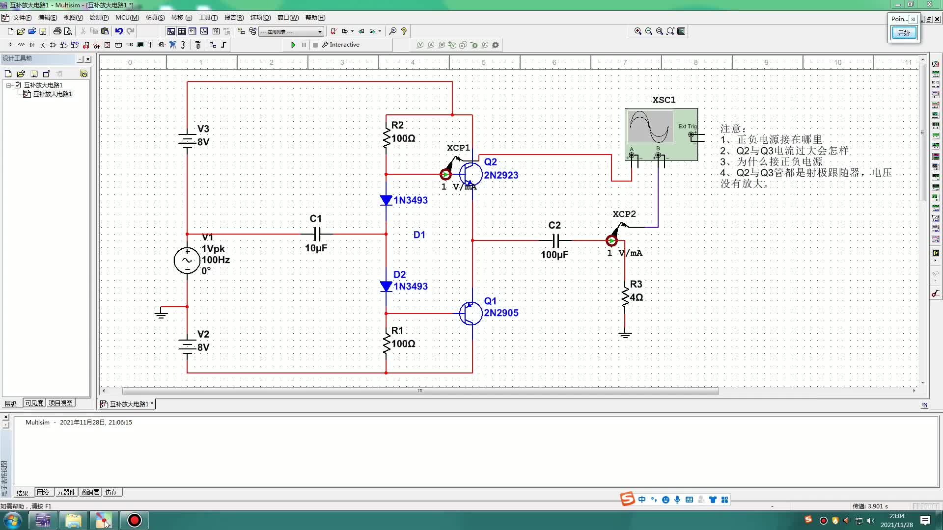This screenshot has height=530, width=943.
Task: Open the 仿真(S) menu
Action: pos(155,18)
